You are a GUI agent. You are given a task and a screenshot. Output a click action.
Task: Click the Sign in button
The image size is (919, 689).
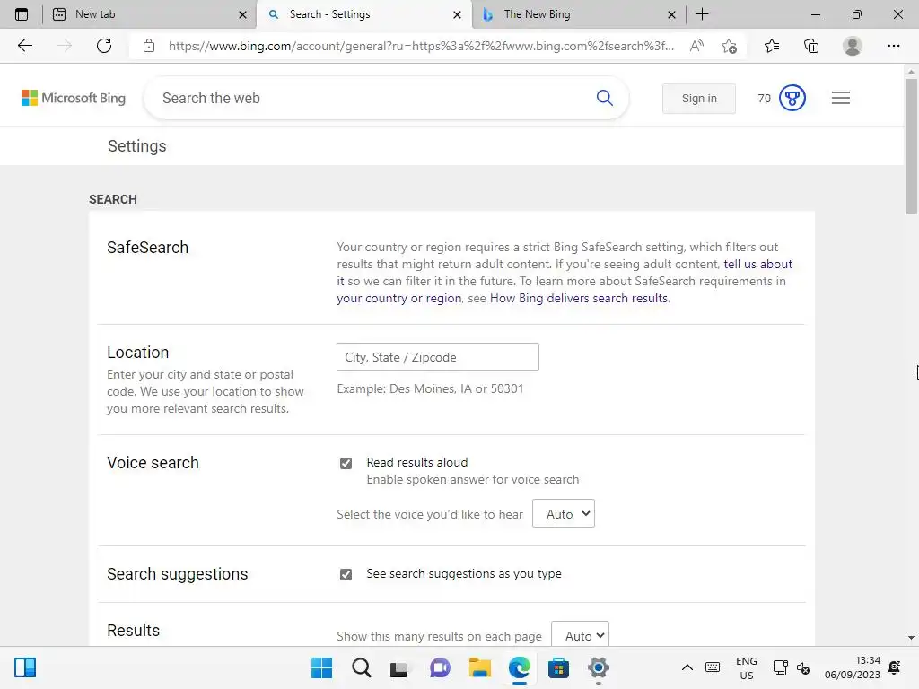pyautogui.click(x=698, y=98)
